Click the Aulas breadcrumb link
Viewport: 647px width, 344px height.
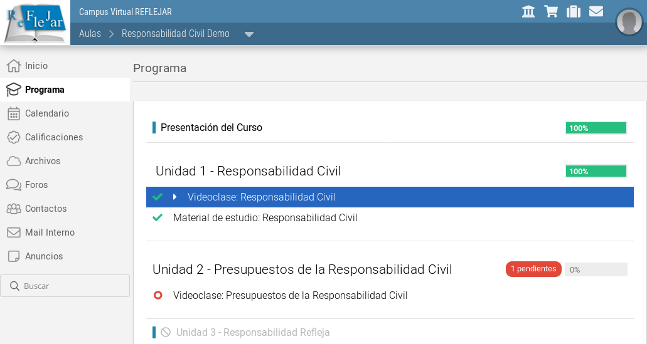(x=90, y=34)
